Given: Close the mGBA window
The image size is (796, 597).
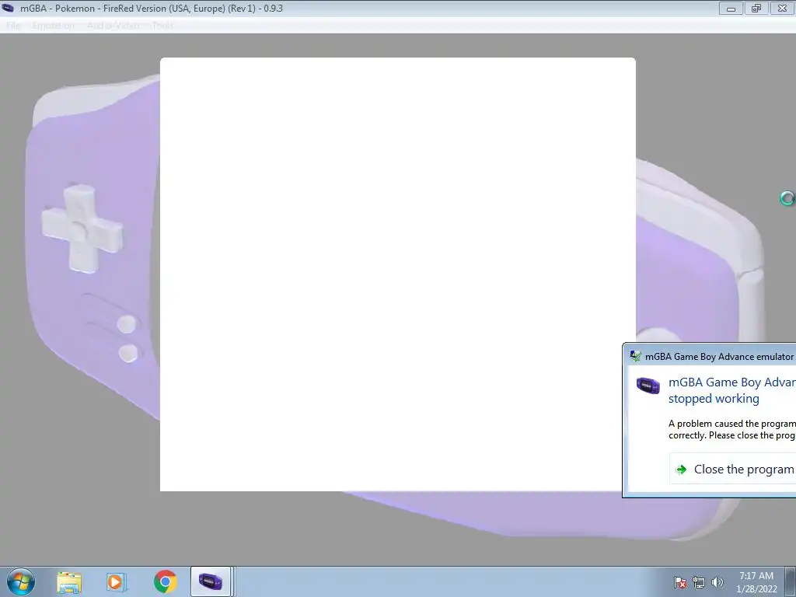Looking at the screenshot, I should tap(782, 9).
